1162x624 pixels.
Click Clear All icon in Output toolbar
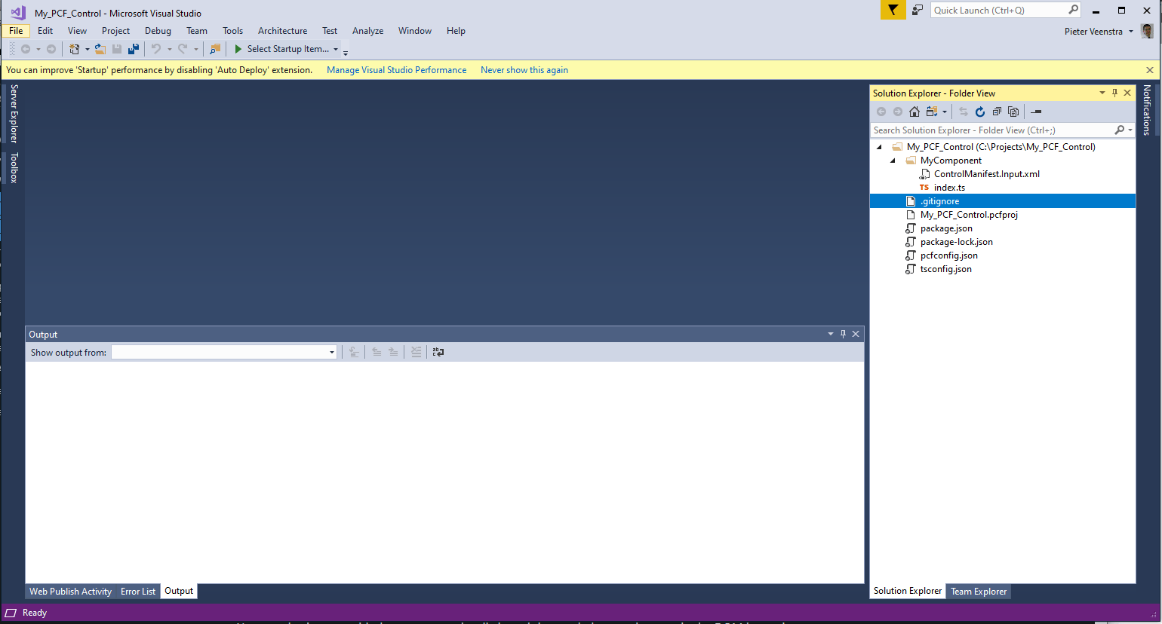[x=416, y=352]
